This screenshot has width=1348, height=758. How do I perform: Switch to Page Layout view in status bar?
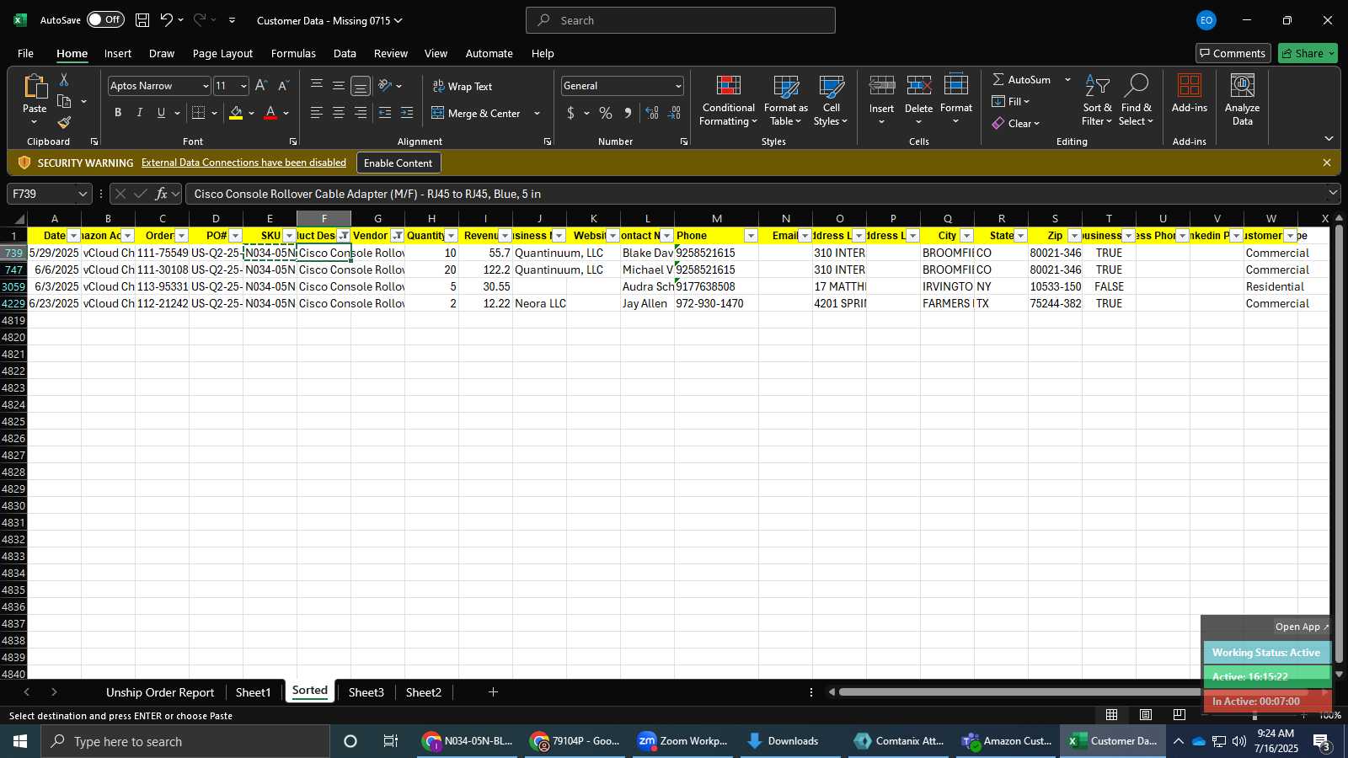tap(1146, 715)
